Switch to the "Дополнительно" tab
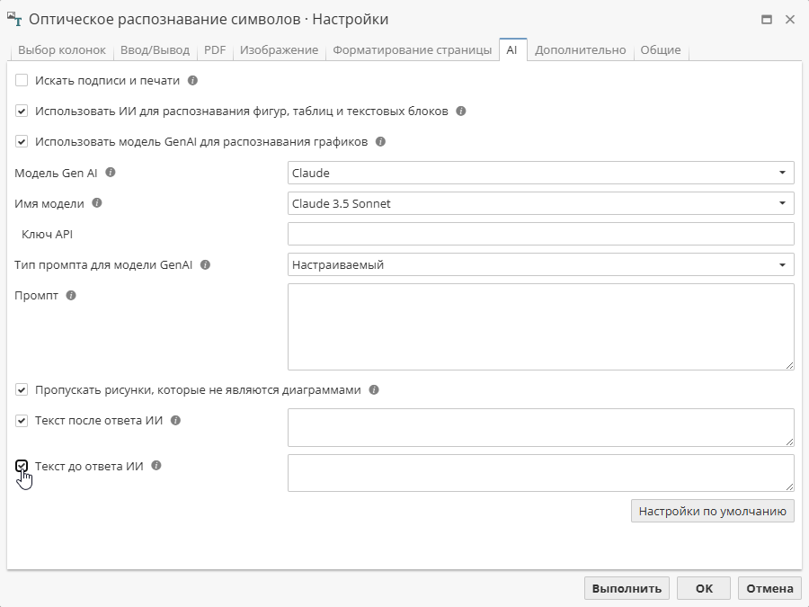 tap(579, 50)
